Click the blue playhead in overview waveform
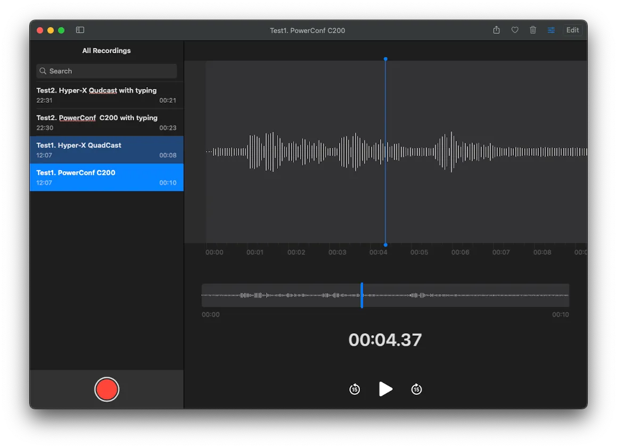The image size is (617, 448). click(x=361, y=295)
